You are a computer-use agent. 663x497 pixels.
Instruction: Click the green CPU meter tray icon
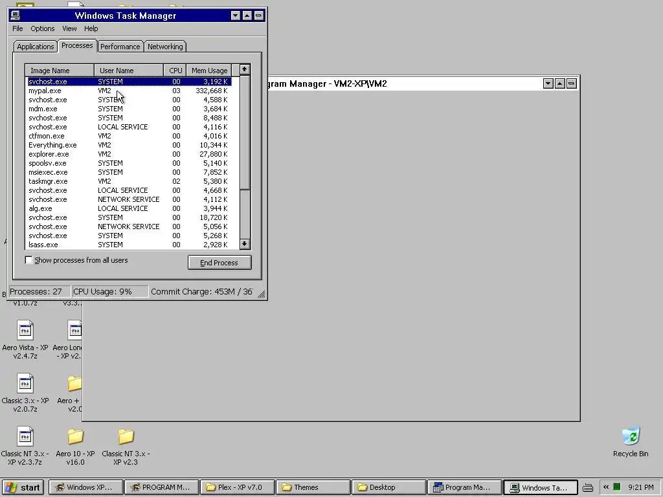coord(617,487)
